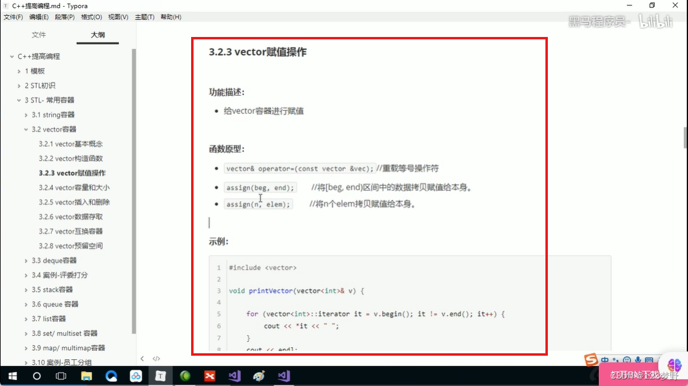
Task: Switch to the 文件 tab
Action: 38,35
